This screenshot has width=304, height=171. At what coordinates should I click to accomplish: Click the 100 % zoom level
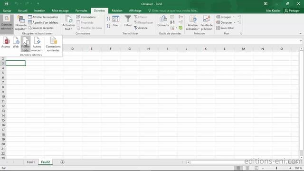click(298, 168)
